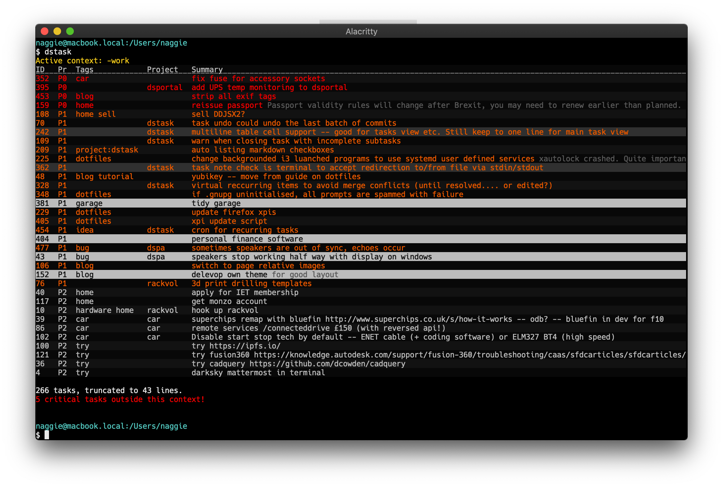This screenshot has height=487, width=723.
Task: Select the blinking terminal cursor at the prompt
Action: click(x=48, y=435)
